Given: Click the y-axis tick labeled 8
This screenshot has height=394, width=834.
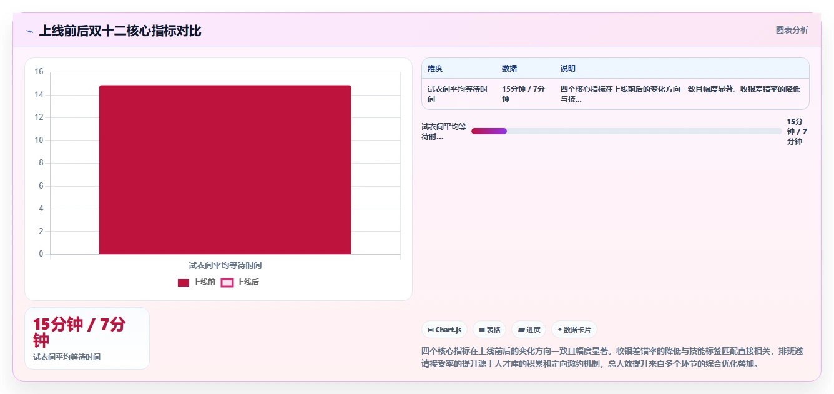Looking at the screenshot, I should [41, 163].
